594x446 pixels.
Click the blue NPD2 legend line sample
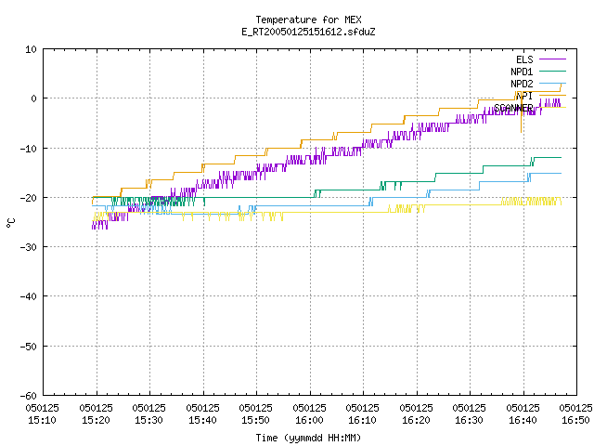click(x=552, y=83)
